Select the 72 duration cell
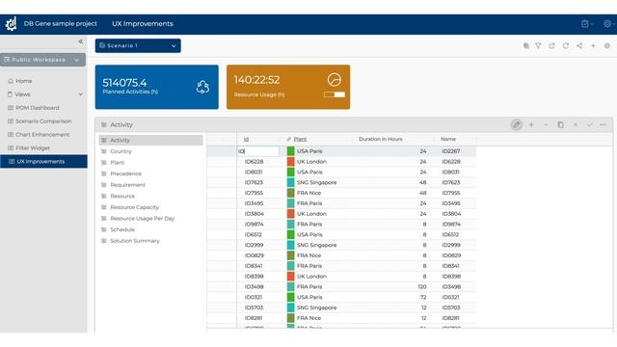Image resolution: width=617 pixels, height=347 pixels. coord(423,298)
